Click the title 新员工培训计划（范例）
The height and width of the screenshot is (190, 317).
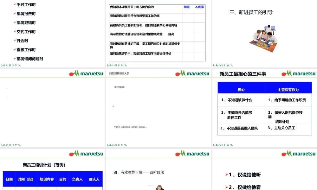44,165
